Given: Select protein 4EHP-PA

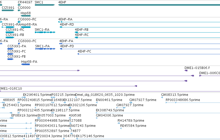Looking at the screenshot, I should [140, 44].
